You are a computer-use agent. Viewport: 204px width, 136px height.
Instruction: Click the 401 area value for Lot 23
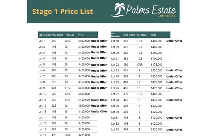point(125,70)
